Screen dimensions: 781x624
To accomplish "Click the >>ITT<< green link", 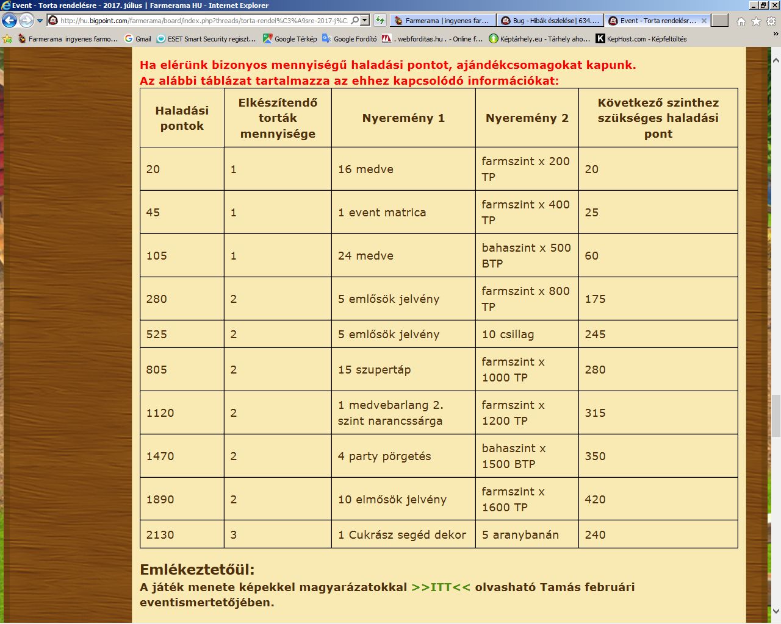I will pyautogui.click(x=441, y=587).
